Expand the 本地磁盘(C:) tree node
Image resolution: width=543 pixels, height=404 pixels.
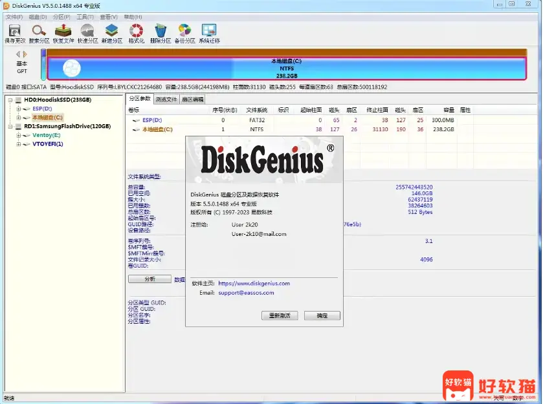(x=19, y=118)
